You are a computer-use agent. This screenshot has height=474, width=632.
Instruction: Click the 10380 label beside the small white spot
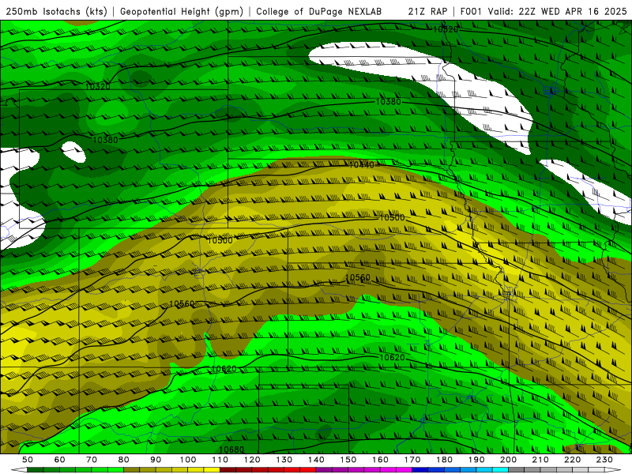(105, 140)
